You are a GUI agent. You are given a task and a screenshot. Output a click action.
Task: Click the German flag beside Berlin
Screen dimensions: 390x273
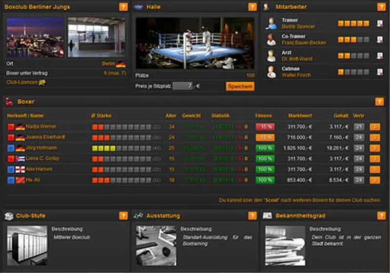tap(120, 64)
